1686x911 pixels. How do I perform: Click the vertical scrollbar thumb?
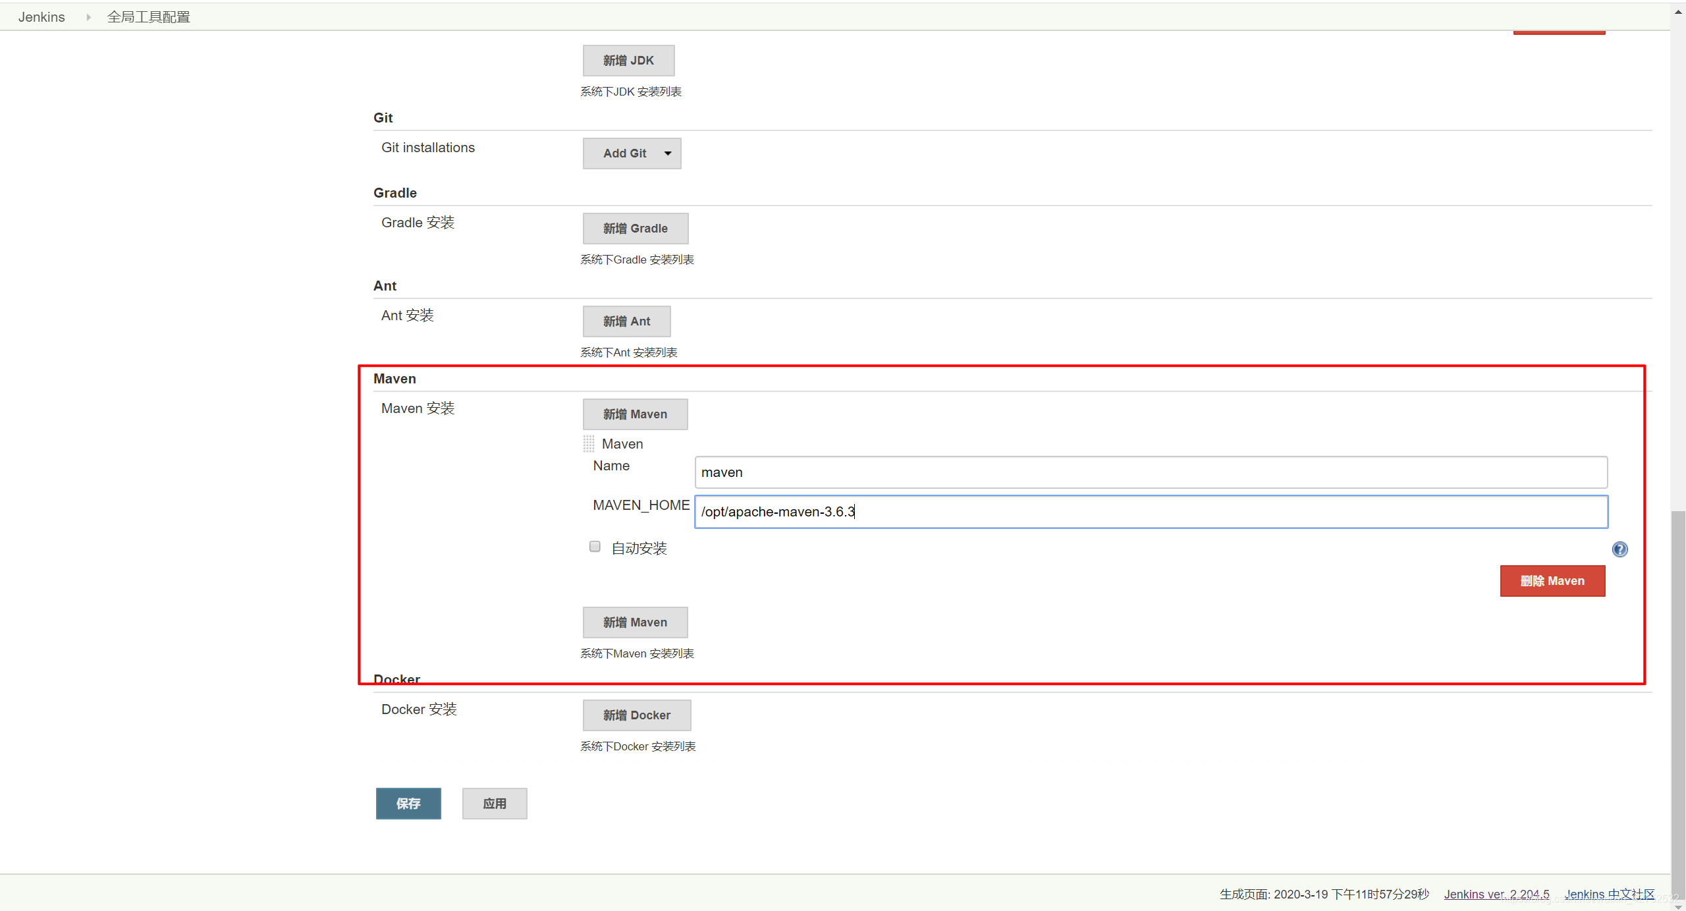click(x=1678, y=705)
